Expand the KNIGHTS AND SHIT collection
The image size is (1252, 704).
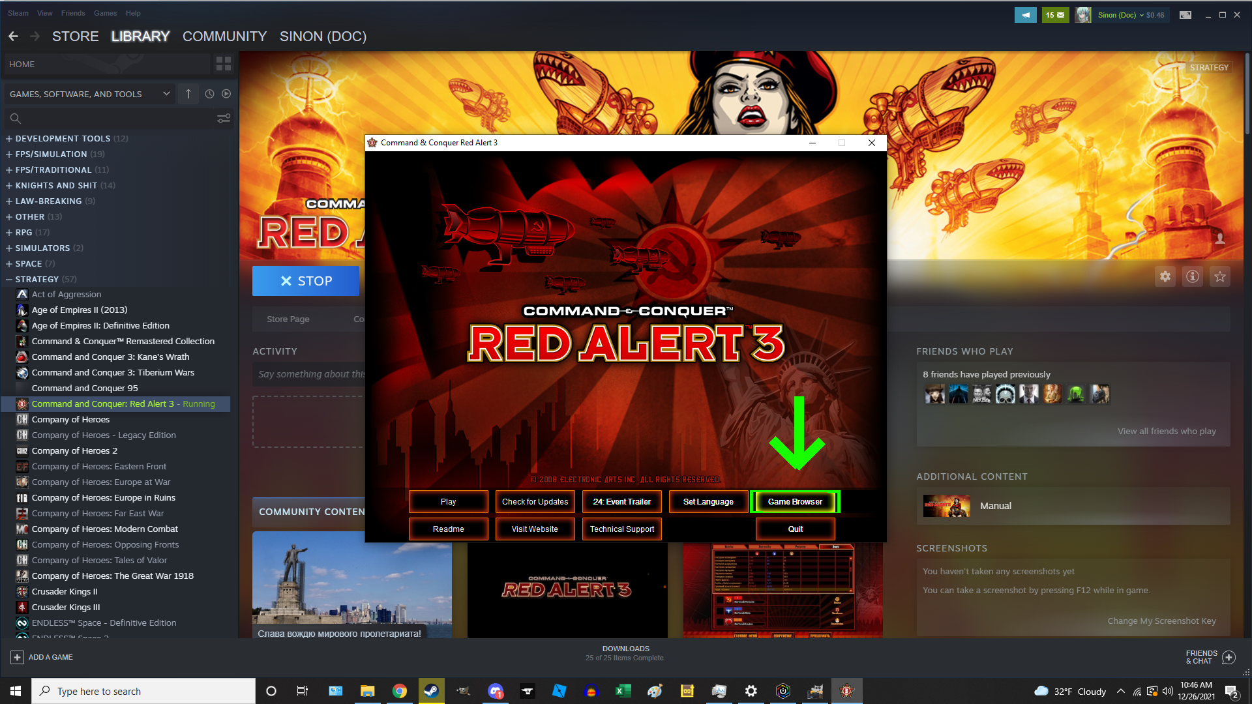[x=9, y=185]
